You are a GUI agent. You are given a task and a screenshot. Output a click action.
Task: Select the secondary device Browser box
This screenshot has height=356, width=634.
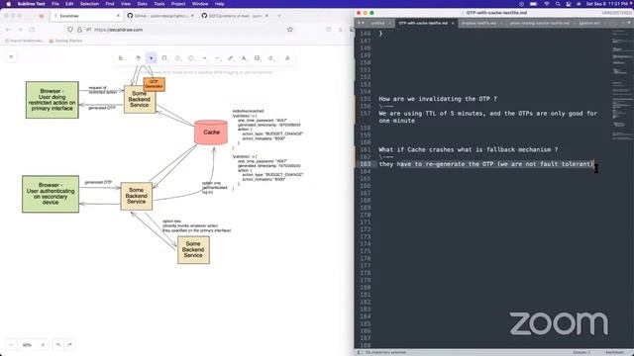[51, 194]
